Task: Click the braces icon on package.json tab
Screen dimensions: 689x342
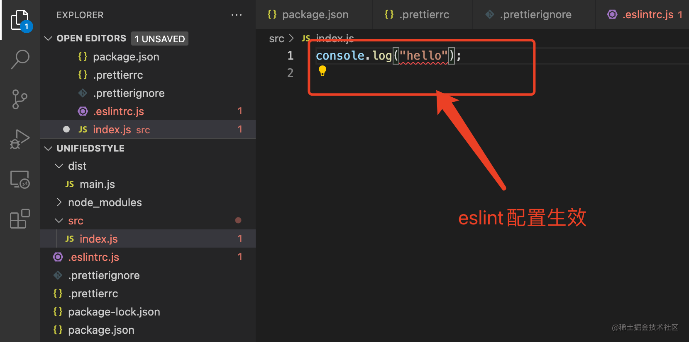Action: coord(272,14)
